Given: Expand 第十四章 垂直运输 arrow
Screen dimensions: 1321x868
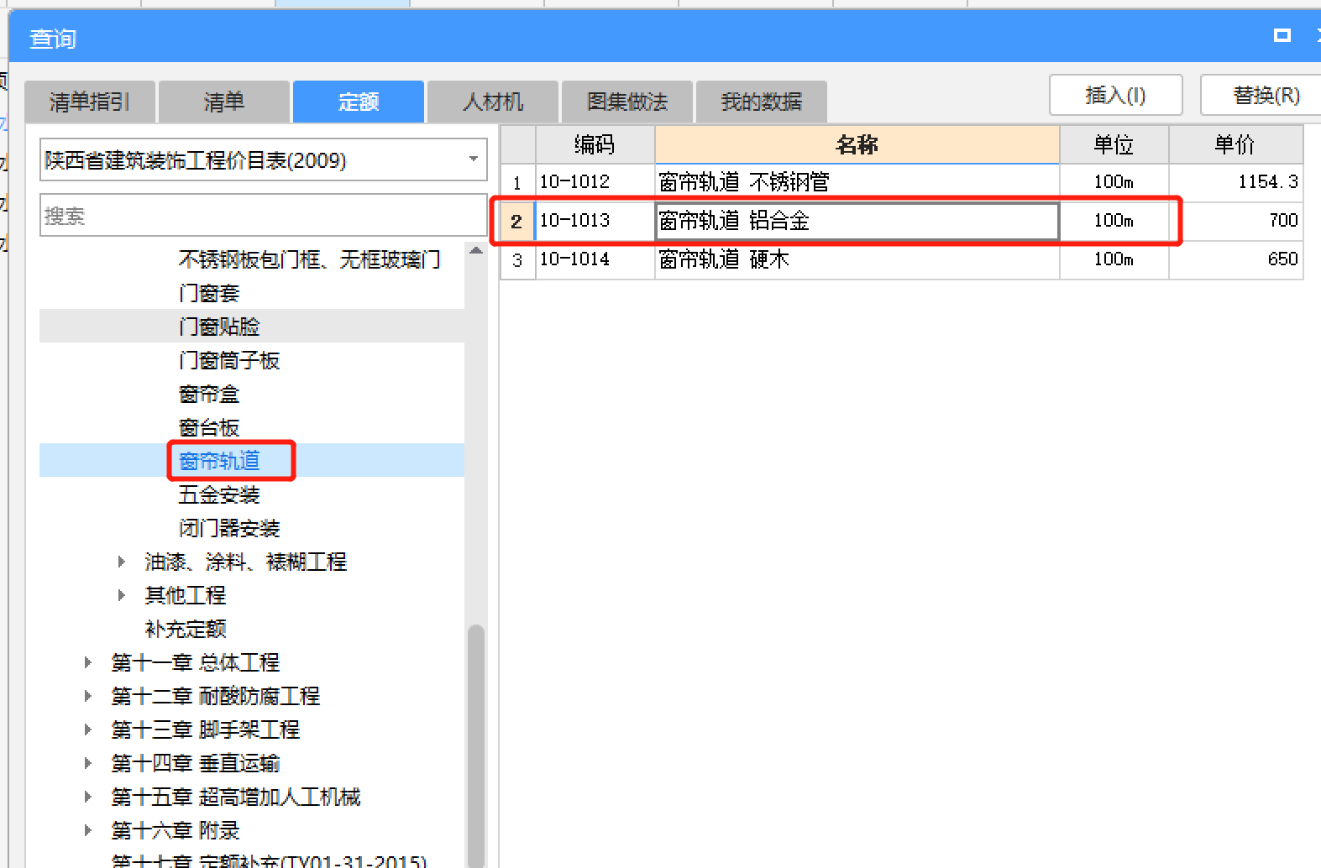Looking at the screenshot, I should pyautogui.click(x=88, y=763).
